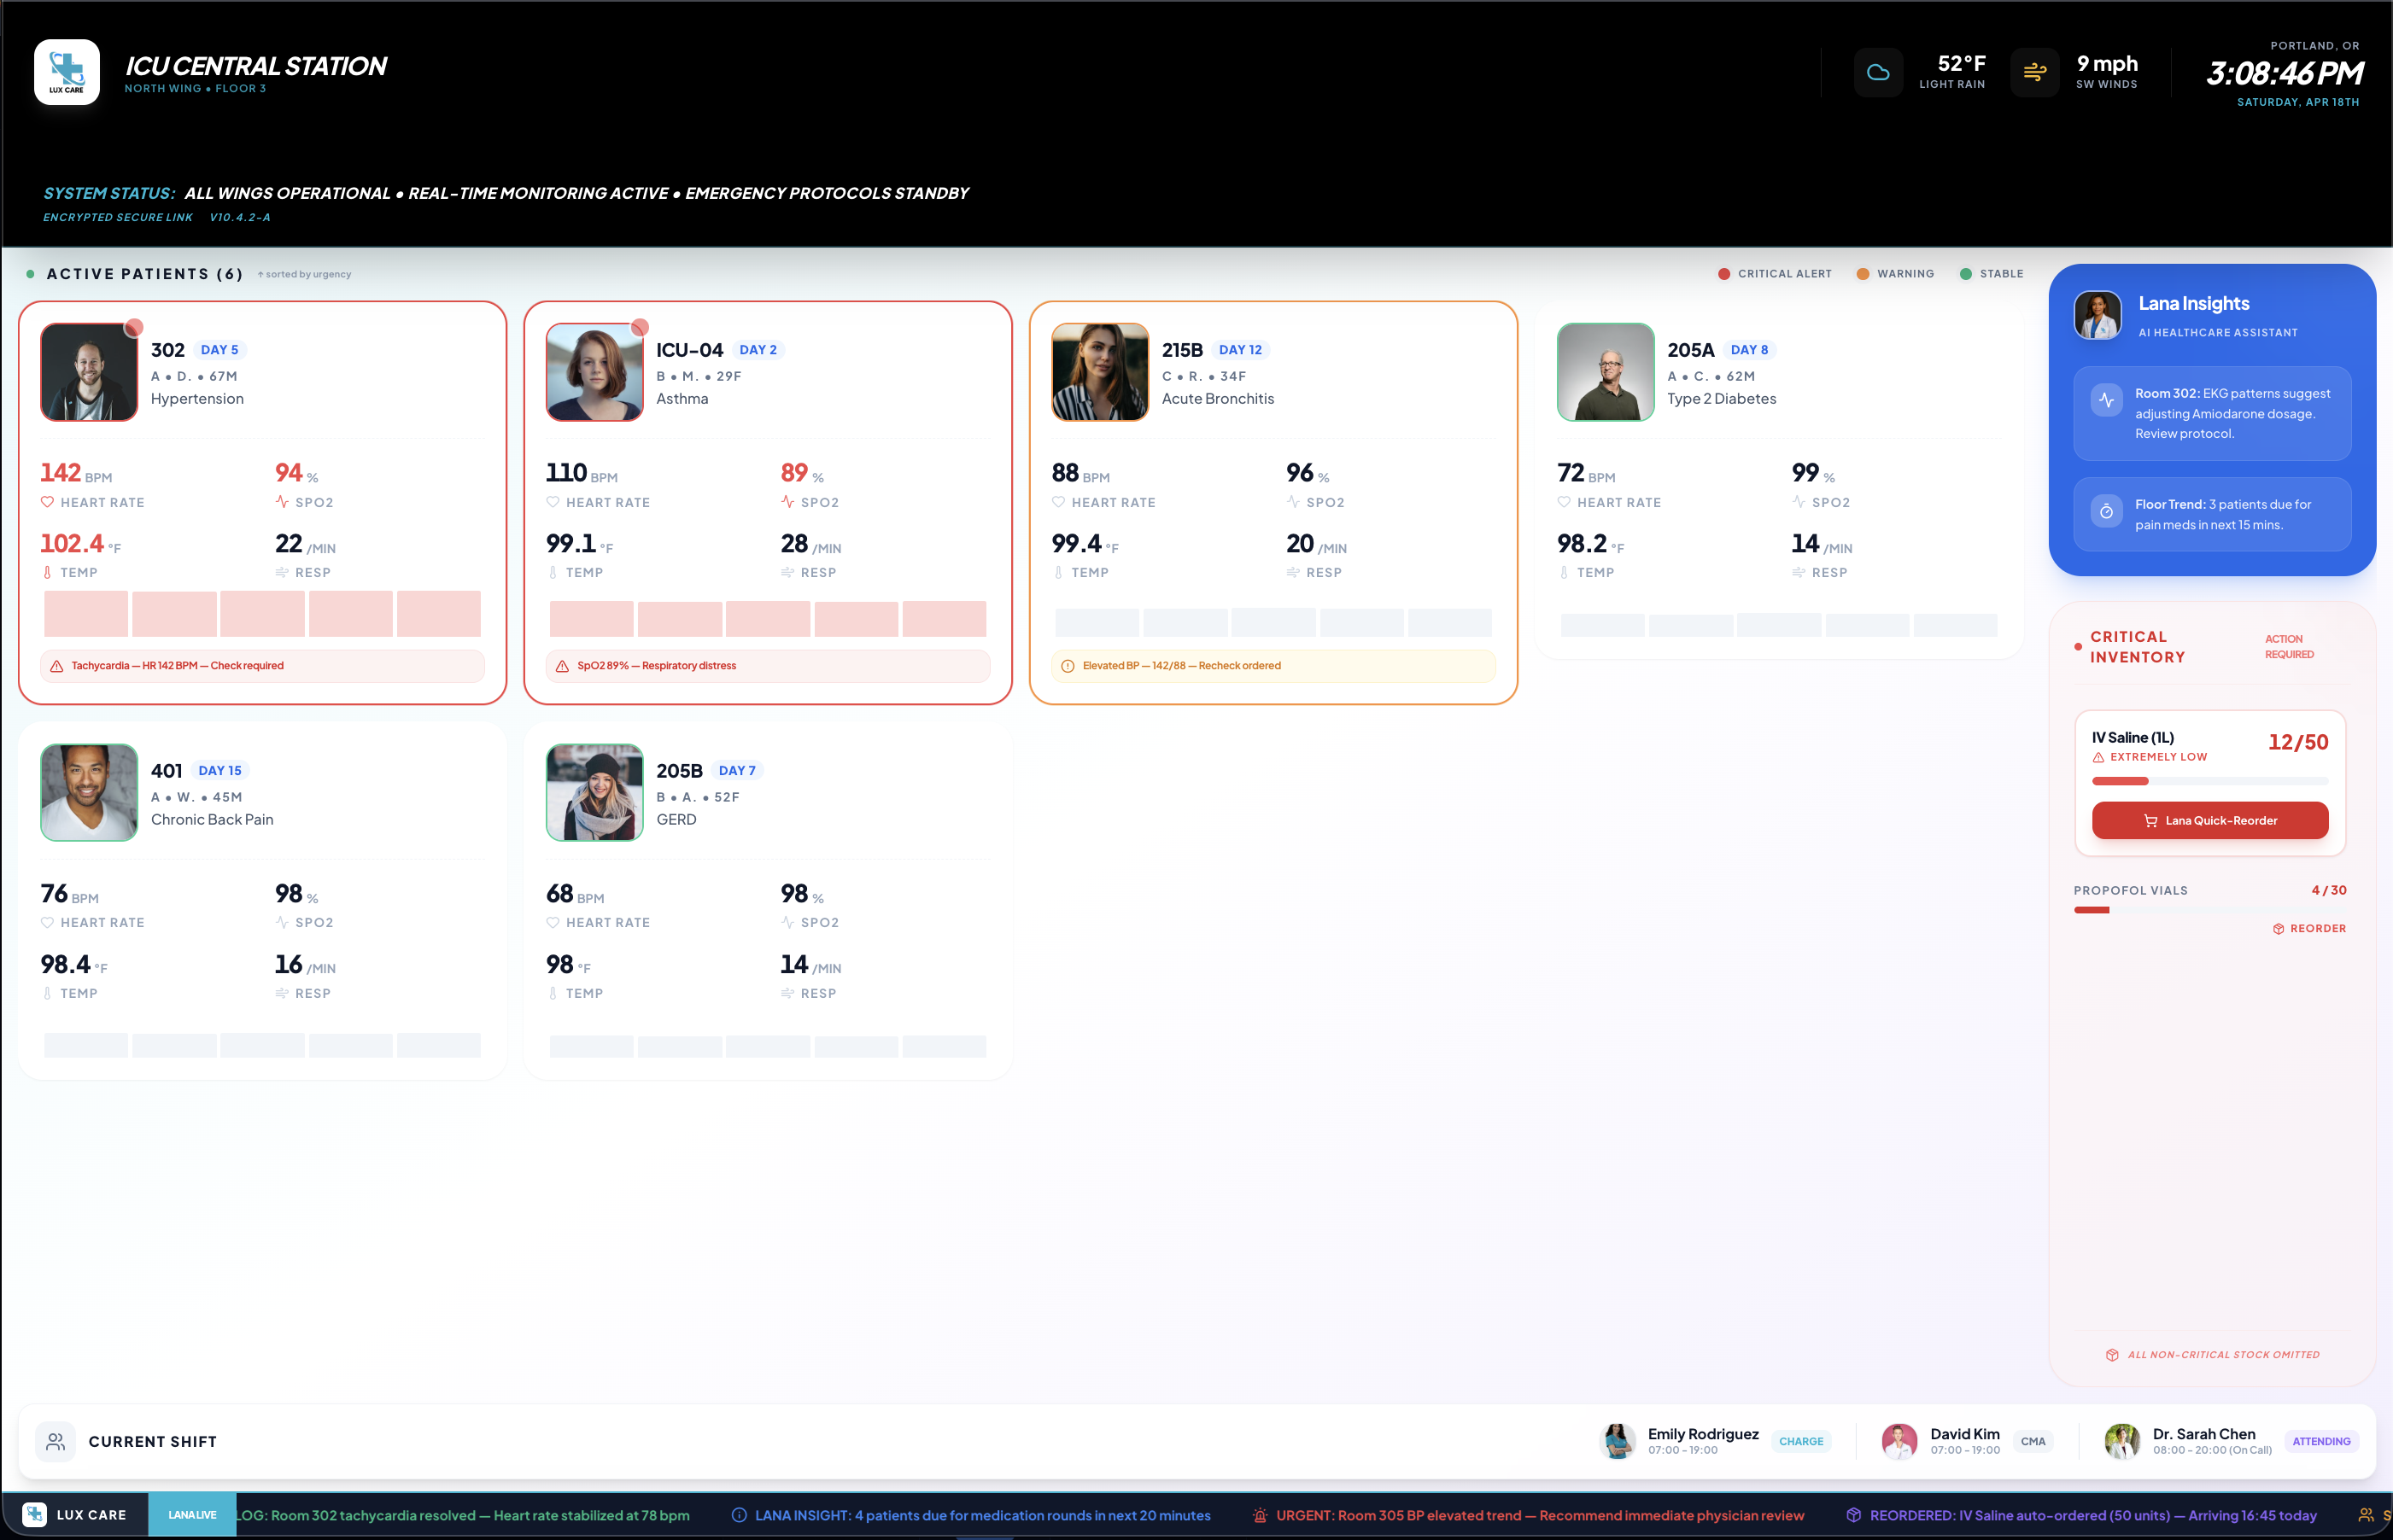Screen dimensions: 2393x1540
Task: Click the DAY 5 badge on Room 302
Action: coord(219,350)
